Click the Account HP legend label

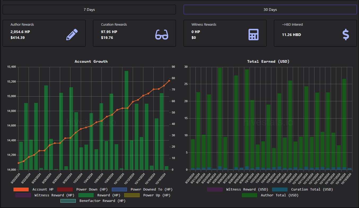tap(43, 189)
